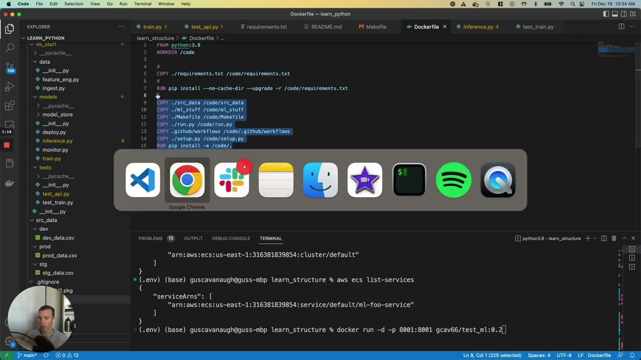Switch to Notes in app switcher
This screenshot has width=641, height=360.
(276, 180)
